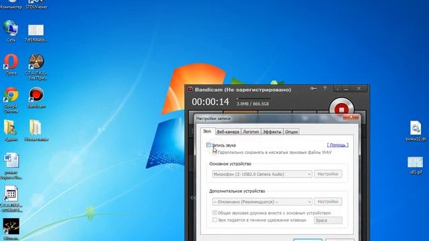Viewport: 429px width, 241px height.
Task: Launch the Bandicam desktop shortcut
Action: 36,98
